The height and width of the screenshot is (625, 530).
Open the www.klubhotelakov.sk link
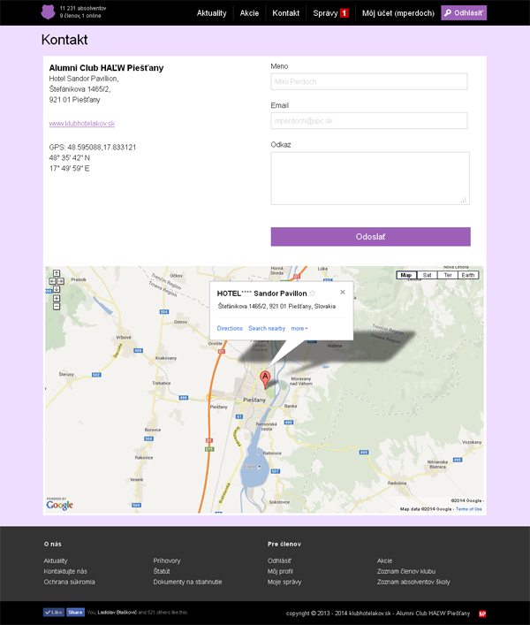tap(82, 124)
